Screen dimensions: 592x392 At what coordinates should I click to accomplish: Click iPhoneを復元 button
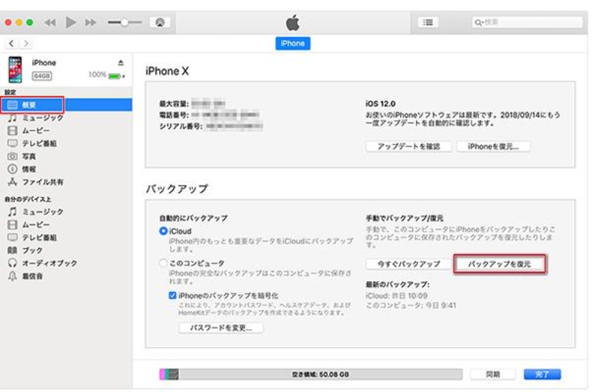pos(493,146)
